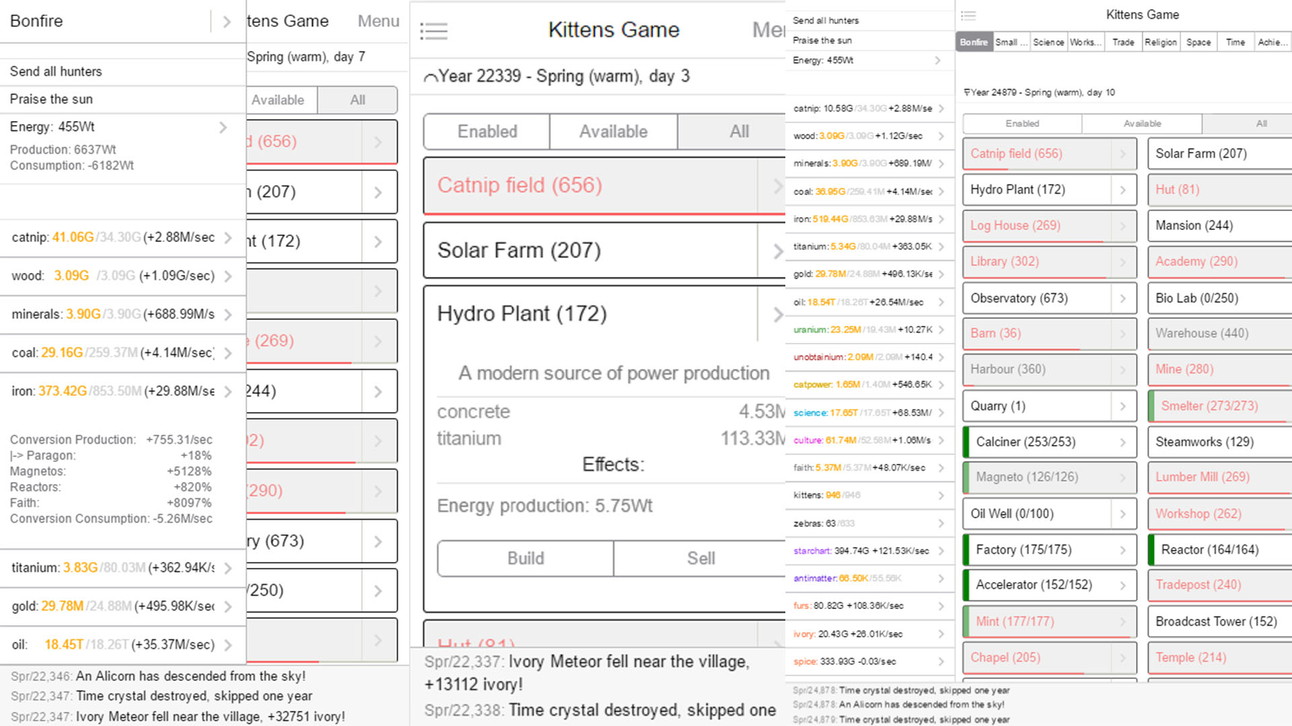The width and height of the screenshot is (1292, 726).
Task: Open the oil 18.45T row chevron
Action: click(228, 645)
